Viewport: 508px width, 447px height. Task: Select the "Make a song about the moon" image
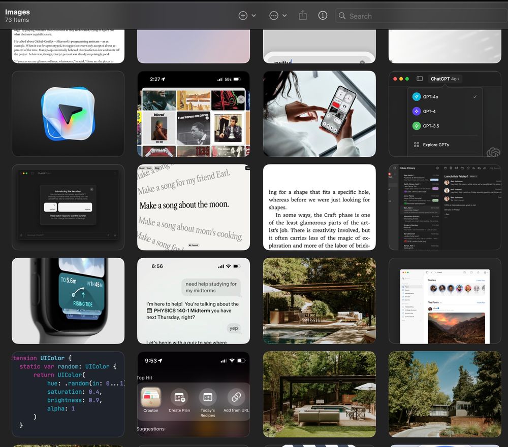pos(194,207)
